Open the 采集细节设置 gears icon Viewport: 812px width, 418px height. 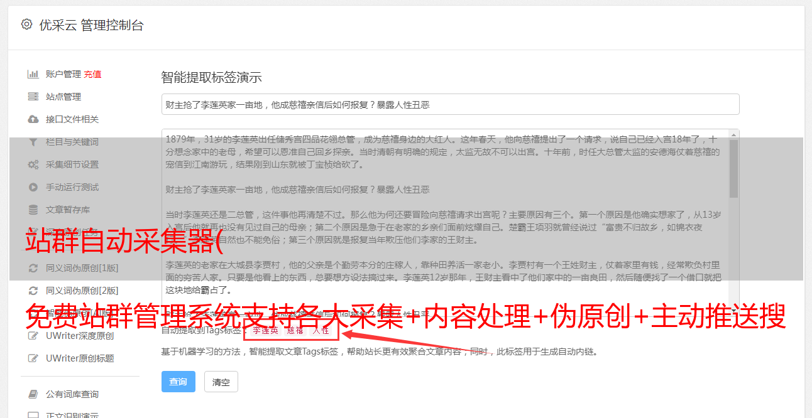(x=33, y=164)
